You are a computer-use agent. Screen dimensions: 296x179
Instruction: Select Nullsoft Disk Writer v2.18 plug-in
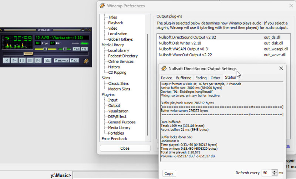[x=223, y=43]
